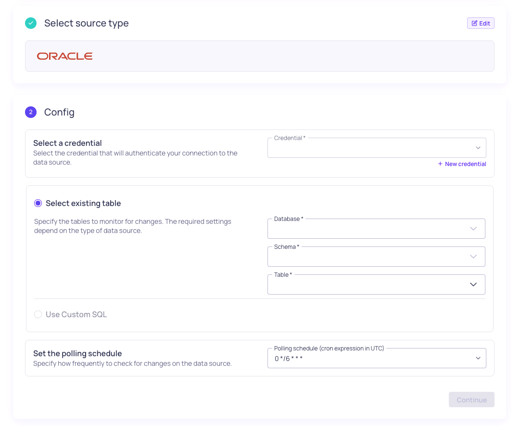Click the green checkmark step icon

(31, 23)
